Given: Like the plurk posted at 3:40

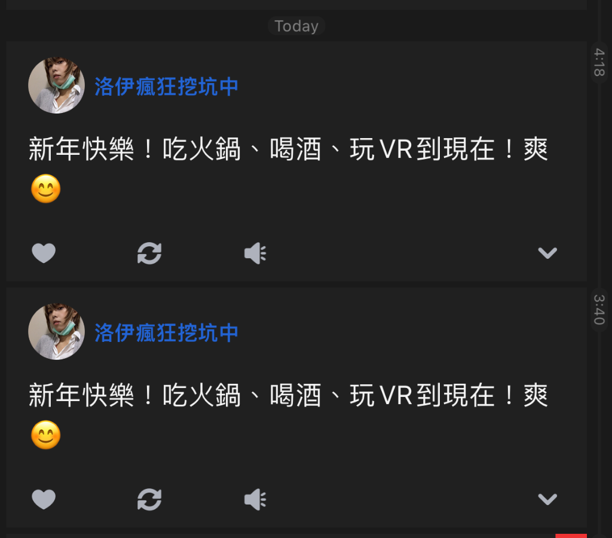Looking at the screenshot, I should coord(44,499).
